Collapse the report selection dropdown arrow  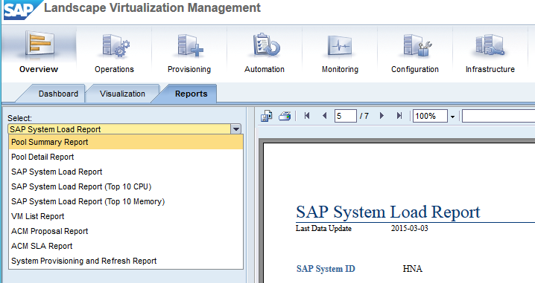tap(235, 129)
